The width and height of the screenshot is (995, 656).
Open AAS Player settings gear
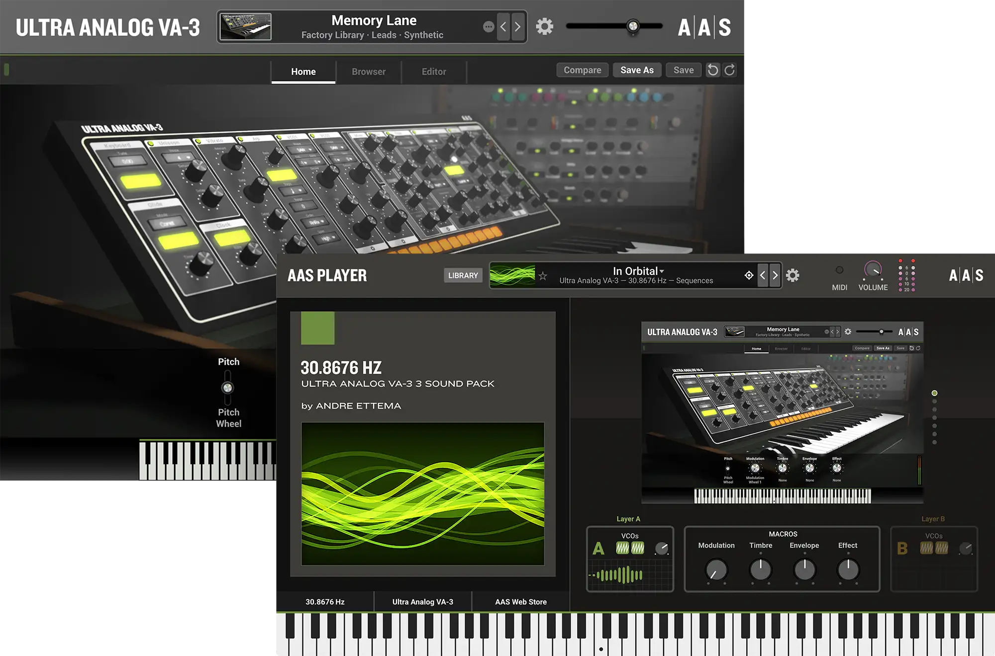(793, 275)
